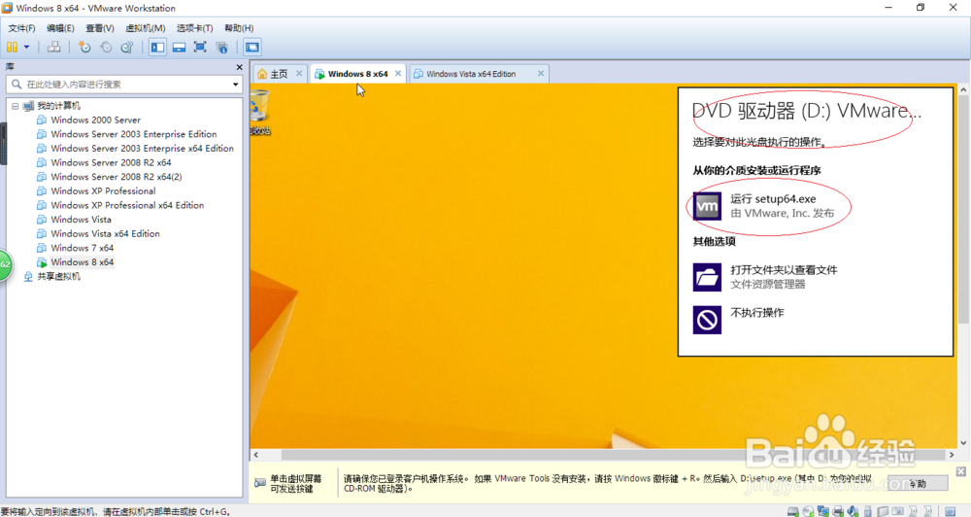Select Windows 7 x64 in library
The image size is (971, 517).
pyautogui.click(x=83, y=249)
